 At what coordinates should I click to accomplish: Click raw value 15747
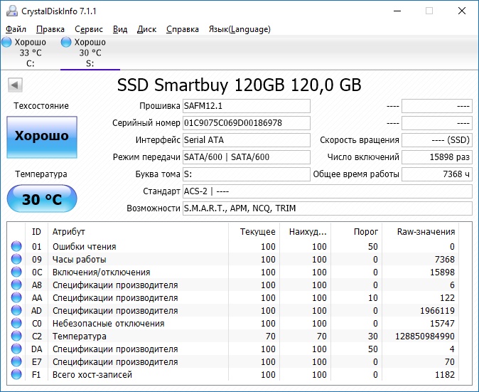tap(442, 324)
